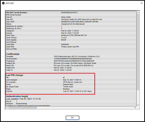This screenshot has height=122, width=145.
Task: Click card applets value 'MSCM'
Action: click(64, 40)
